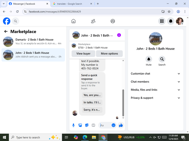This screenshot has height=141, width=189.
Task: Click John's large house thumbnail in info panel
Action: (155, 39)
